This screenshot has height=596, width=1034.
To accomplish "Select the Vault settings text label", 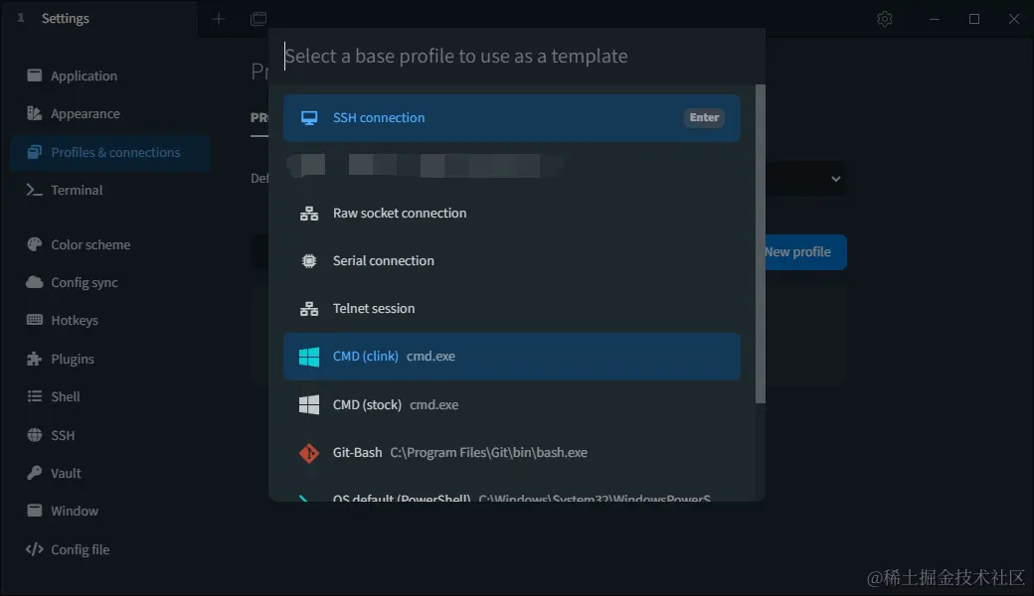I will click(66, 473).
